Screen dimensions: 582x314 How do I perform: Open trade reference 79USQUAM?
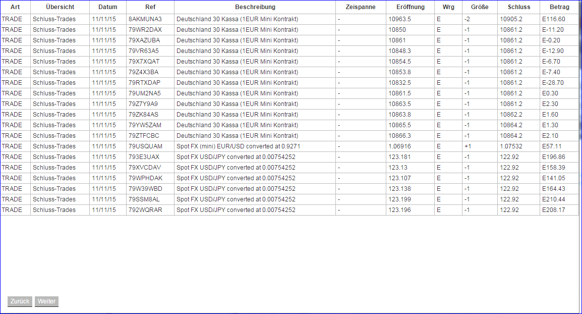pos(150,146)
